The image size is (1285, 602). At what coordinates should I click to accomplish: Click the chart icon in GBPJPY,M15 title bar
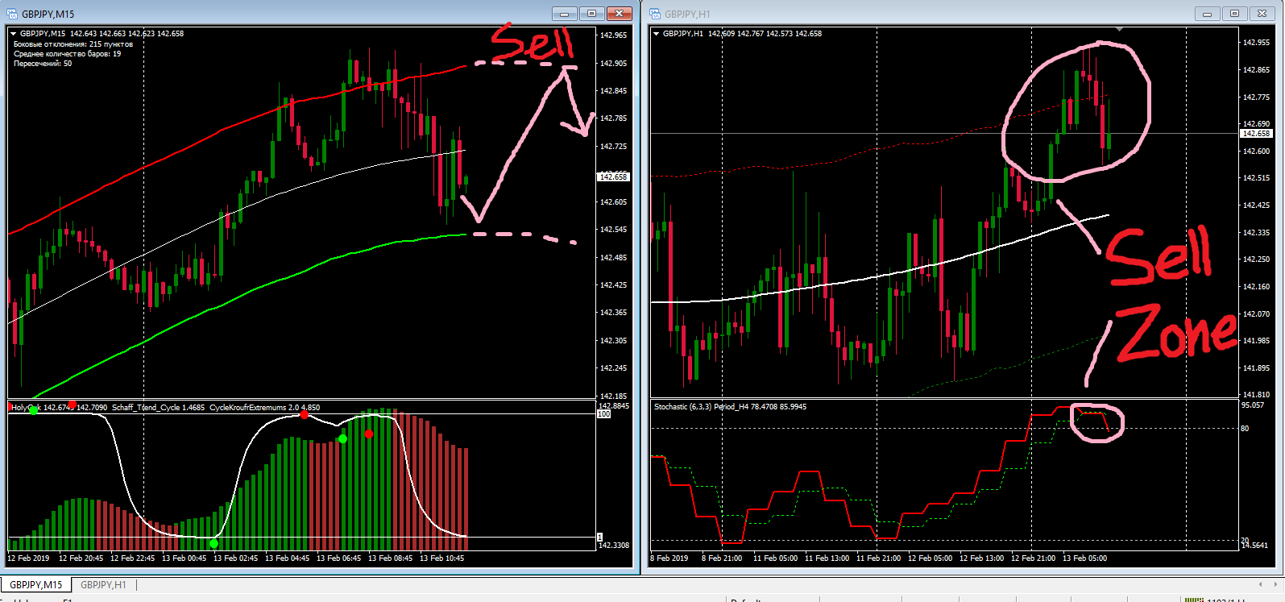[x=11, y=14]
